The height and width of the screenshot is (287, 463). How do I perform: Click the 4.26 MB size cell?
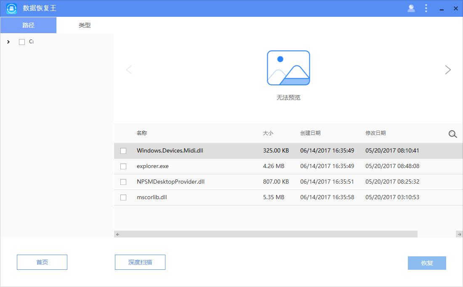[x=274, y=166]
